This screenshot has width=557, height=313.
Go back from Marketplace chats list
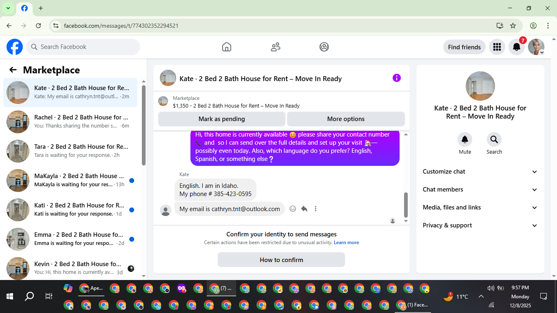pos(13,70)
